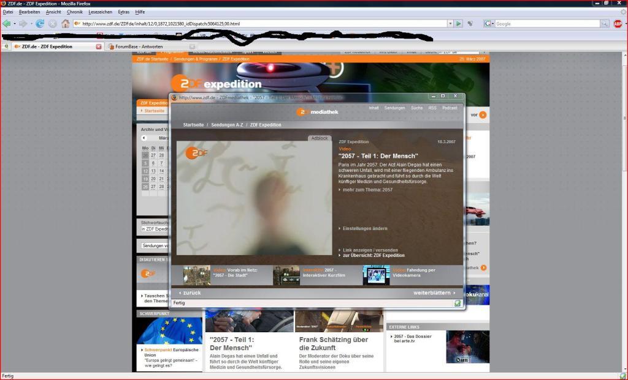
Task: Click 'Suche' in mediathek top navigation
Action: [x=416, y=108]
